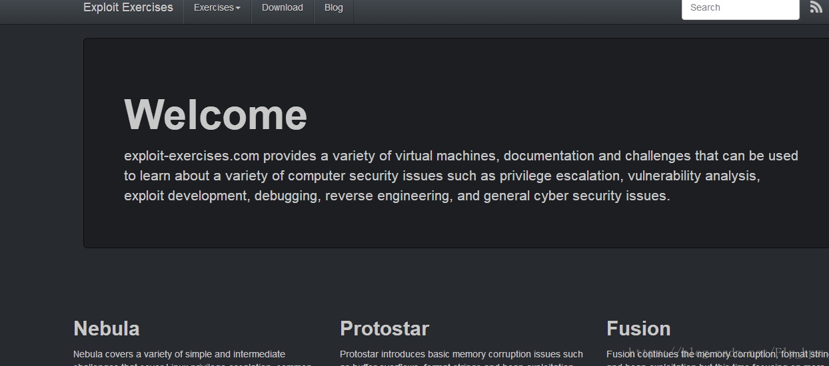The height and width of the screenshot is (366, 829).
Task: Open the Exercises dropdown menu
Action: (x=217, y=8)
